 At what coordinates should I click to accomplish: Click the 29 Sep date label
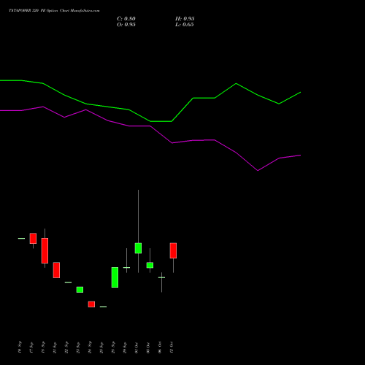tap(125, 347)
